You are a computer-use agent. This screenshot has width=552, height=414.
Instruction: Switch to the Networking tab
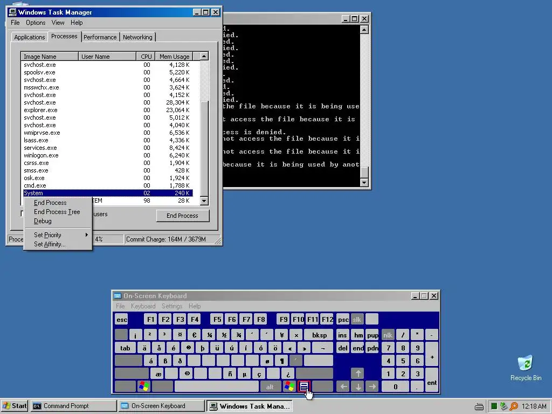click(137, 37)
